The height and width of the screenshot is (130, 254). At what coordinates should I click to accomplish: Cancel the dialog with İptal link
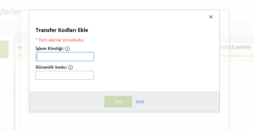(x=140, y=102)
